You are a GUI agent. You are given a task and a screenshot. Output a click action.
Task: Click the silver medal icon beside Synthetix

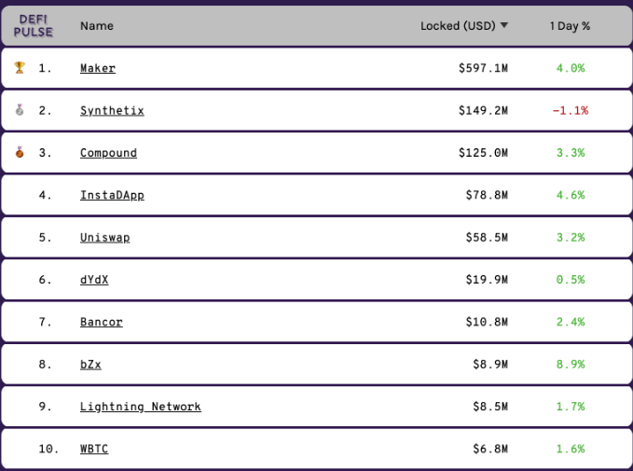tap(19, 110)
